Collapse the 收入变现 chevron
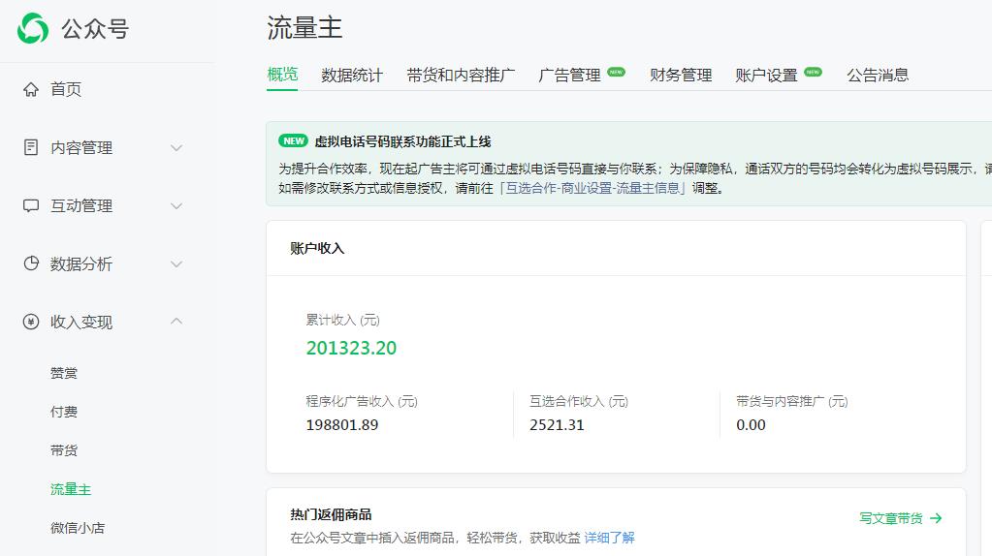Image resolution: width=992 pixels, height=556 pixels. 176,321
